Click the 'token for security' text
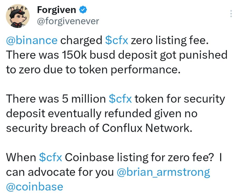The image size is (237, 196). click(180, 99)
